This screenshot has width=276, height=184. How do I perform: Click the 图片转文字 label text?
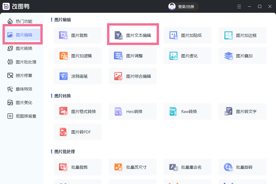point(246,111)
